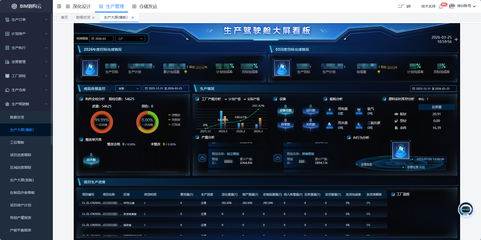Open 项目进度跟踪 in the sidebar
This screenshot has width=481, height=240.
tap(21, 155)
